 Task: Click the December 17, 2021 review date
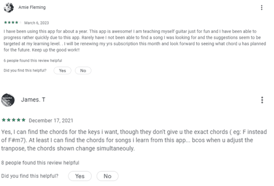51,121
